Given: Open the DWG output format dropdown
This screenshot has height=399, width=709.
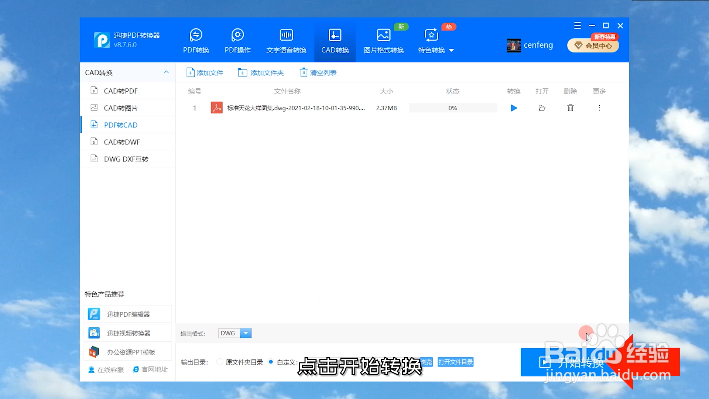Looking at the screenshot, I should 246,333.
